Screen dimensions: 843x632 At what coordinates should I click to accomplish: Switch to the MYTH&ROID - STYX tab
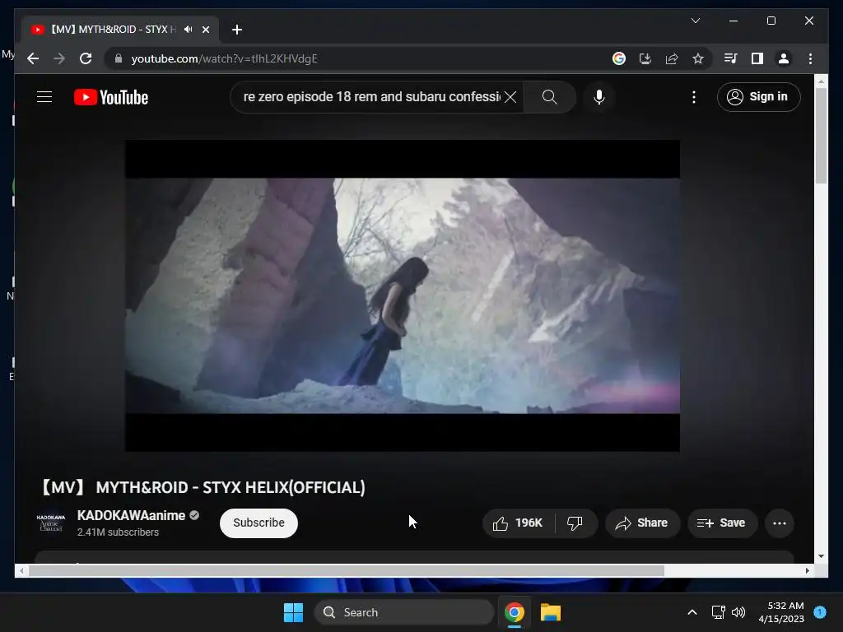pyautogui.click(x=120, y=30)
